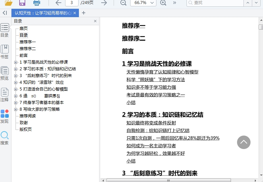Click the vertical scrollbar thumb
Image resolution: width=263 pixels, height=182 pixels.
261,27
